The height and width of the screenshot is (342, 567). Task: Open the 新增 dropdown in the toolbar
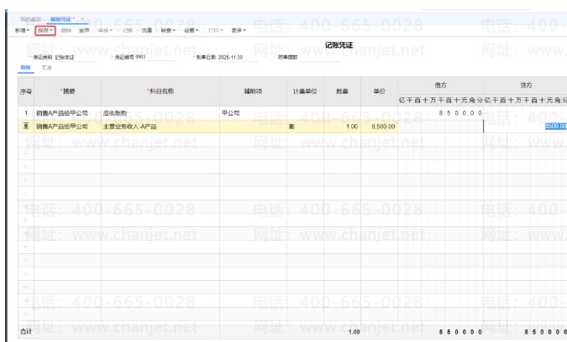22,31
